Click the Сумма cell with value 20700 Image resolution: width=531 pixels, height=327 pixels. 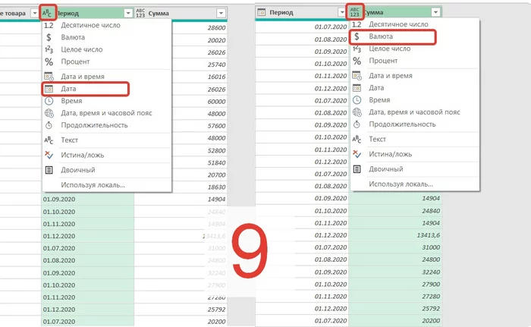pos(200,175)
